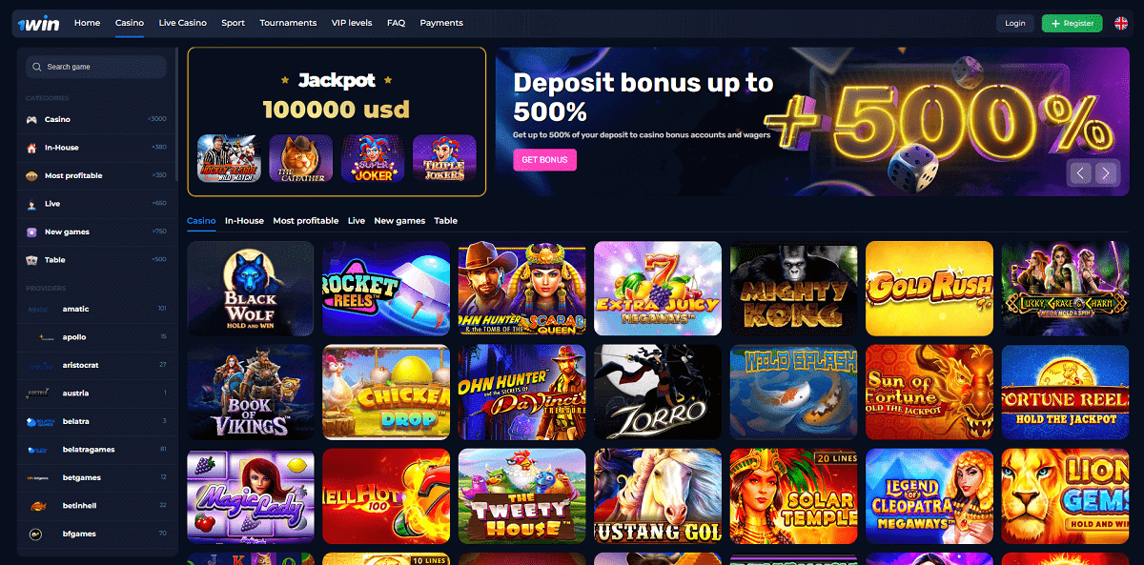This screenshot has width=1144, height=565.
Task: Click the 1win logo
Action: click(37, 23)
